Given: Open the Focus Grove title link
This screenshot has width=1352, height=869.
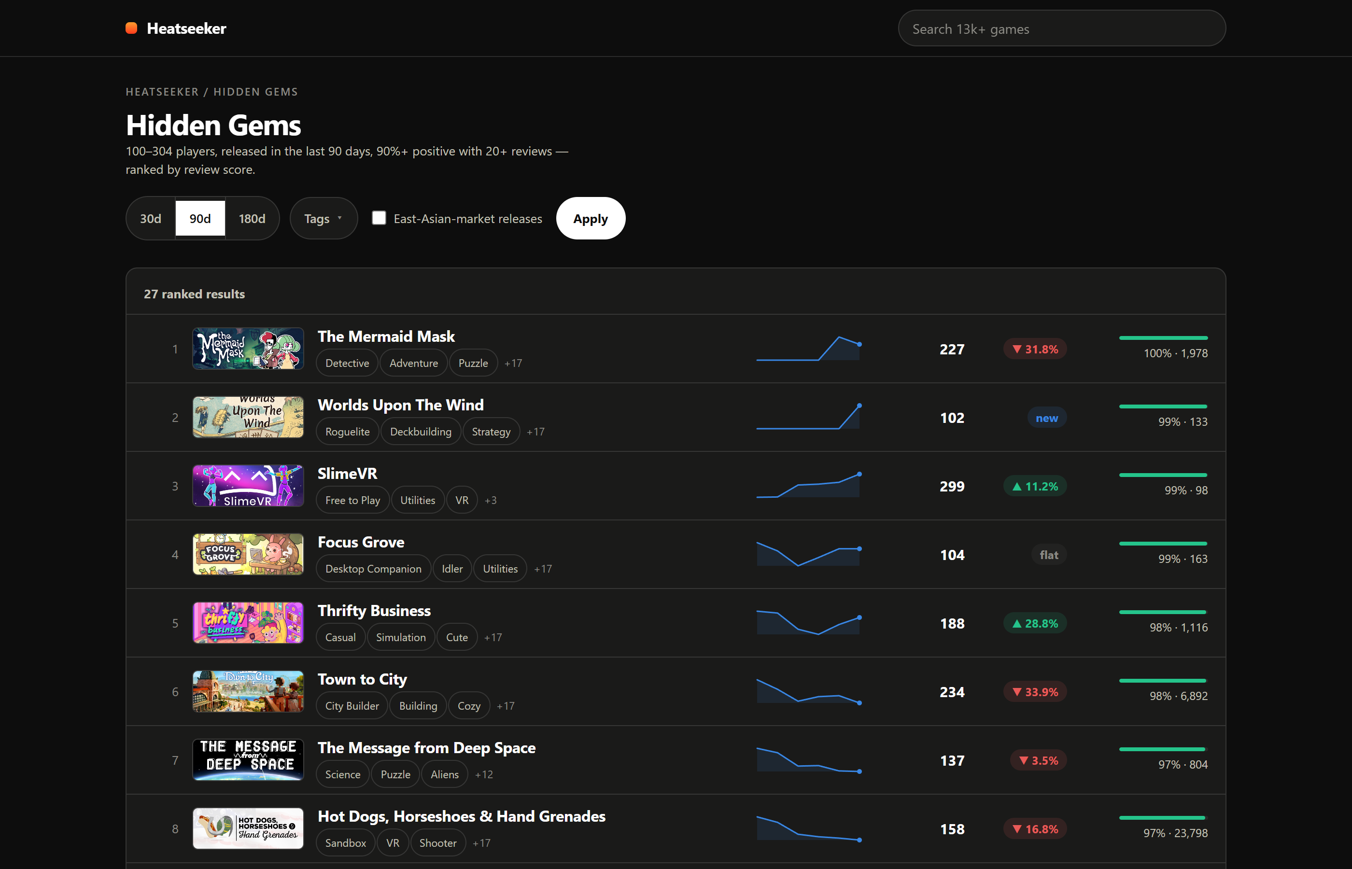Looking at the screenshot, I should (361, 542).
